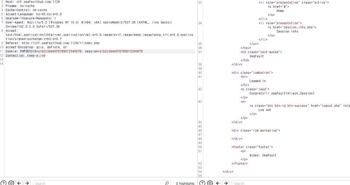Focus the response pane search field
The width and height of the screenshot is (350, 185).
[288, 183]
